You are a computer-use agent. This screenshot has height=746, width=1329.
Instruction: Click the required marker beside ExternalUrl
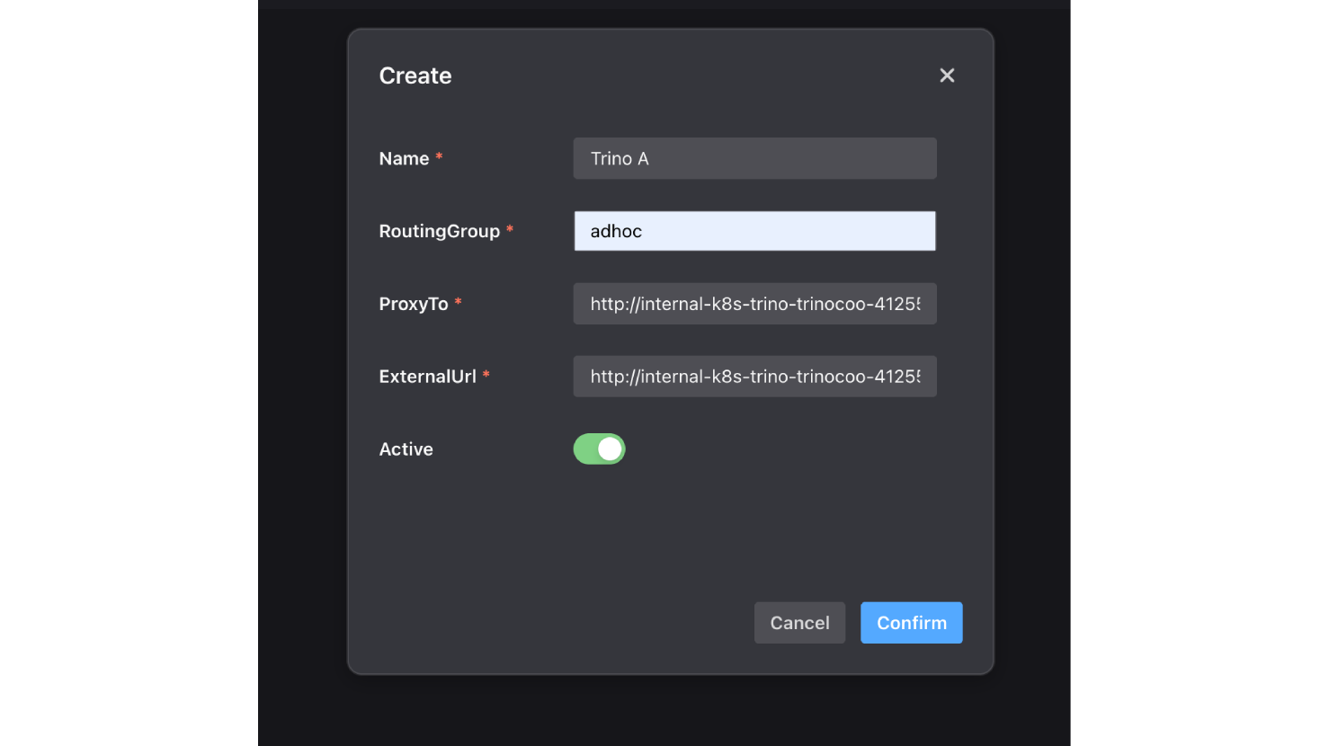click(x=486, y=376)
